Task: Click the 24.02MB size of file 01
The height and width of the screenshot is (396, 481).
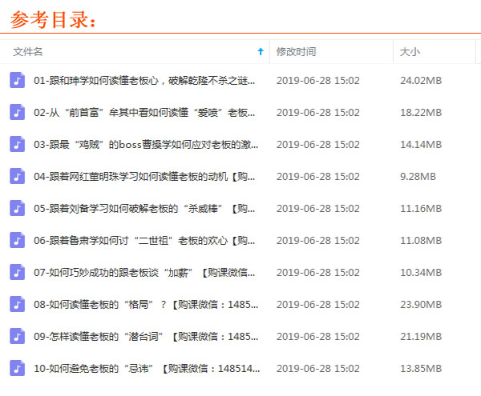Action: pyautogui.click(x=421, y=81)
